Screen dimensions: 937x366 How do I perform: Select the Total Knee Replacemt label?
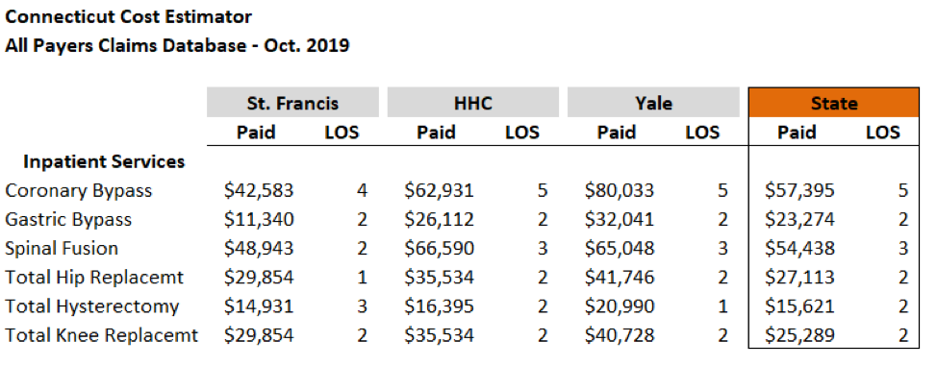(102, 335)
